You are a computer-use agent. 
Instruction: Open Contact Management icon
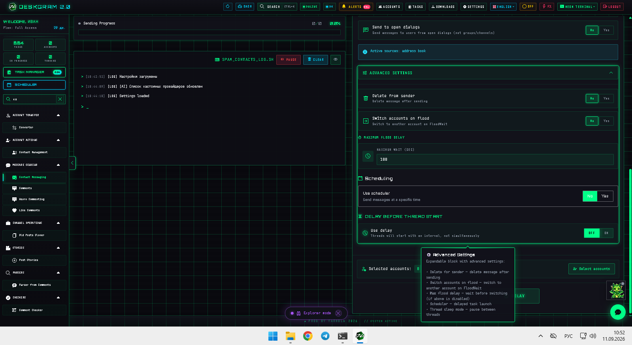[15, 152]
